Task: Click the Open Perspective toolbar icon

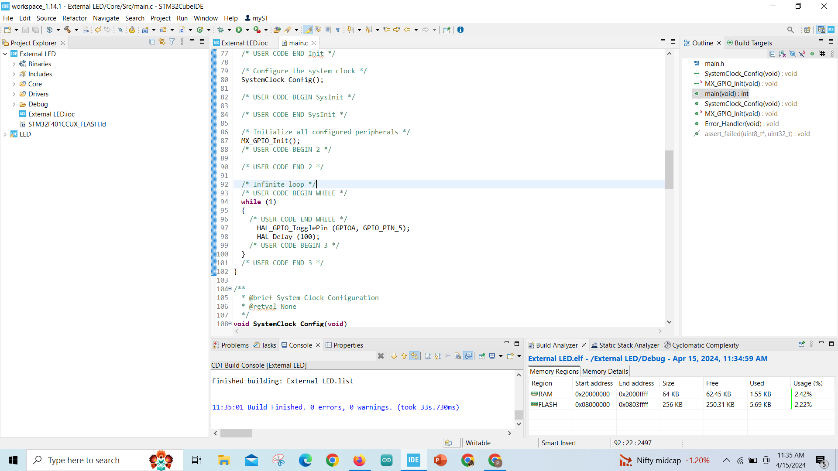Action: point(807,30)
